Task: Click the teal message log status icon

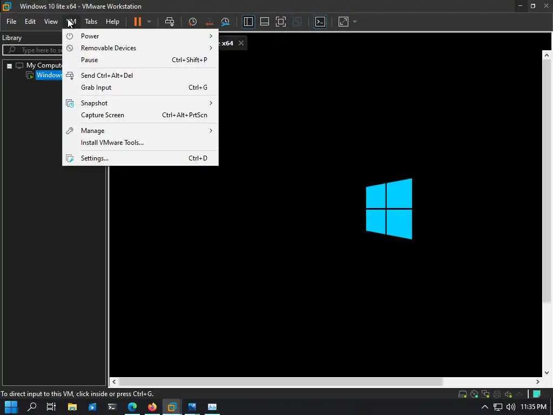Action: click(x=537, y=394)
